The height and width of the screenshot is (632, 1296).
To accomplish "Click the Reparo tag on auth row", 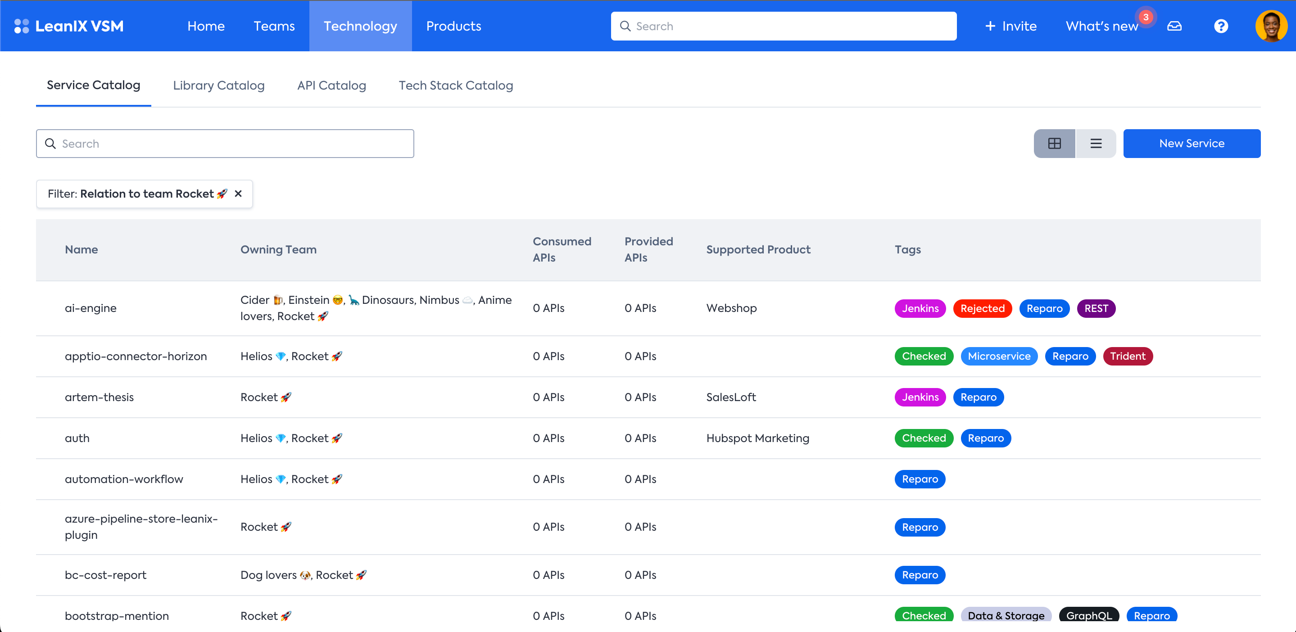I will point(986,438).
